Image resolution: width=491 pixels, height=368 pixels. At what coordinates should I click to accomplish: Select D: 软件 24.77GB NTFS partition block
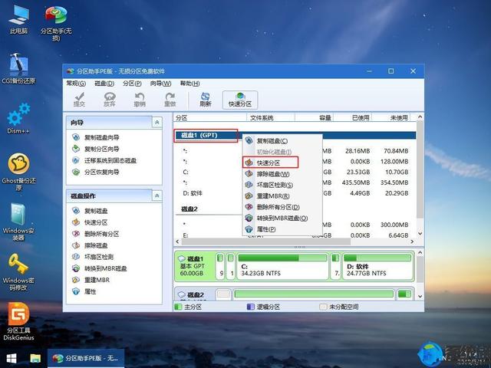[x=377, y=267]
